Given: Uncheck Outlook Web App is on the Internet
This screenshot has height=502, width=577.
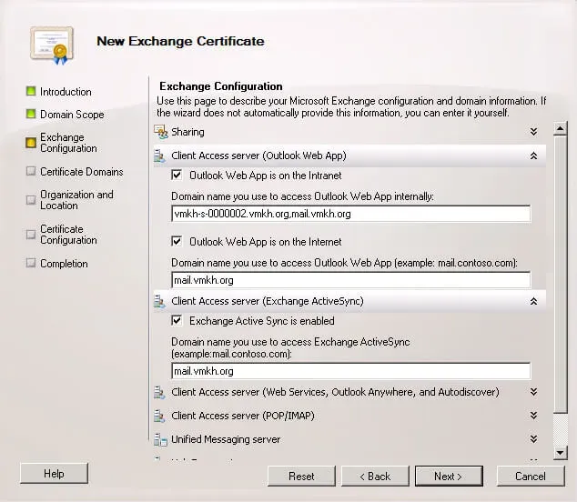Looking at the screenshot, I should [177, 241].
